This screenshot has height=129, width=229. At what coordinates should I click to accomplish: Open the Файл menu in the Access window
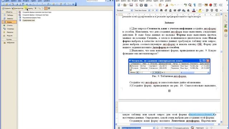click(x=7, y=1)
